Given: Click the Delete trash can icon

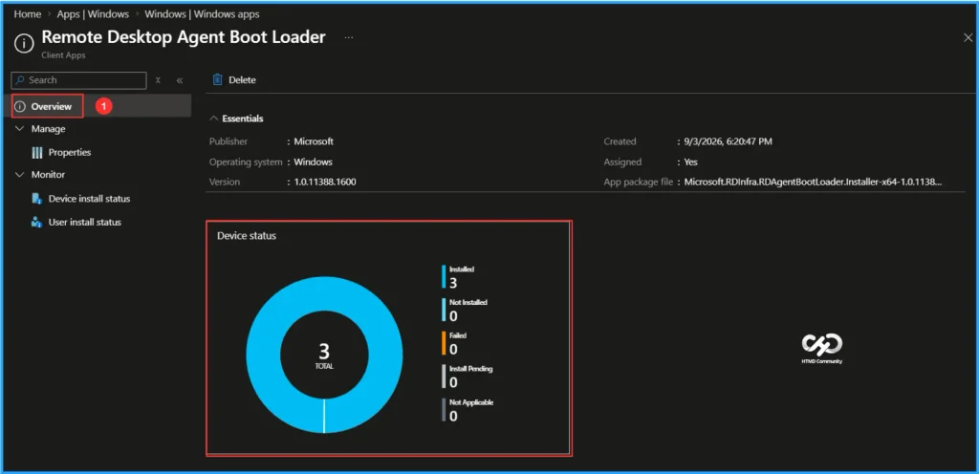Looking at the screenshot, I should pyautogui.click(x=217, y=80).
